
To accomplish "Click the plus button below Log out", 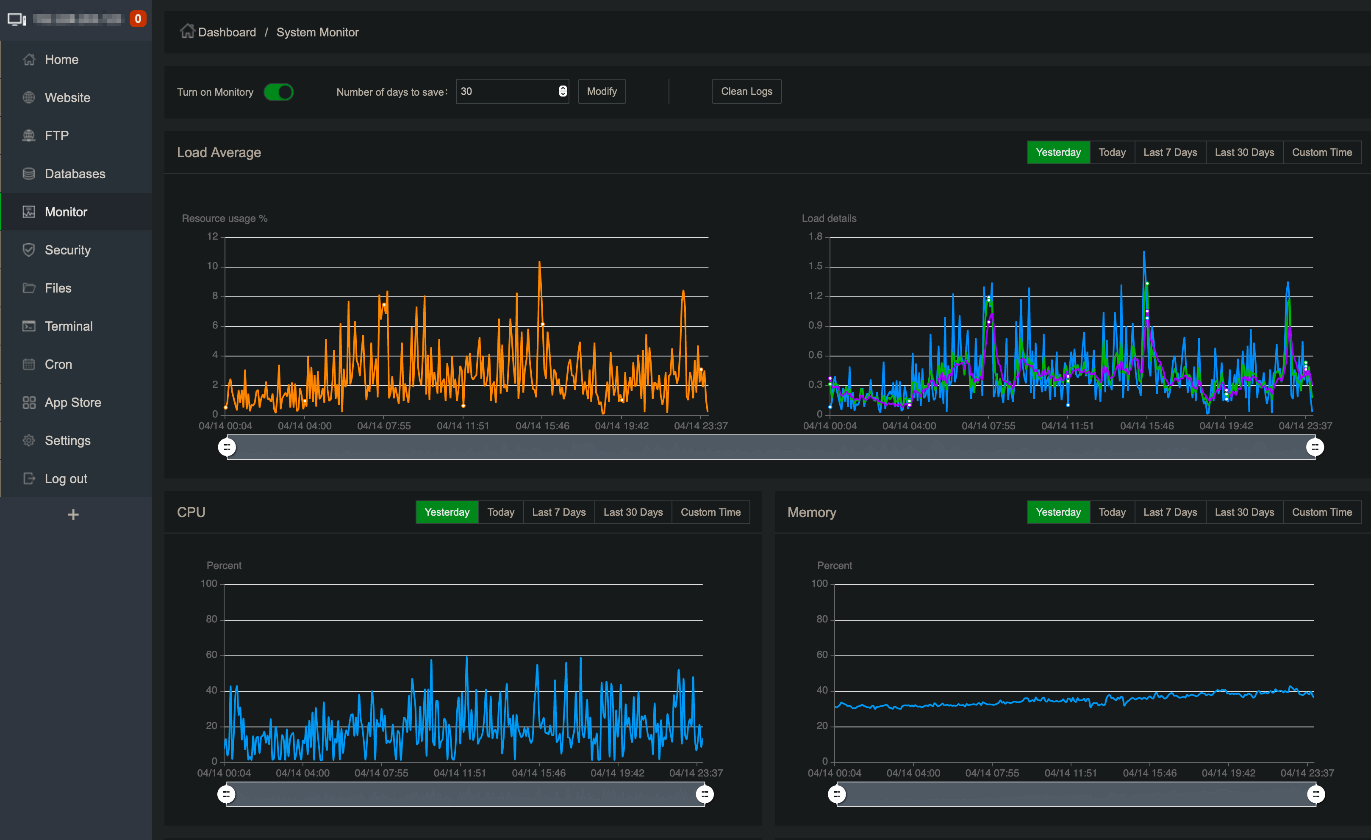I will pos(73,515).
